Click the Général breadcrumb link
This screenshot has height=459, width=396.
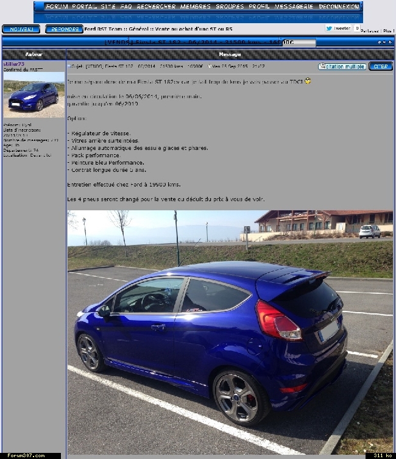click(x=138, y=29)
